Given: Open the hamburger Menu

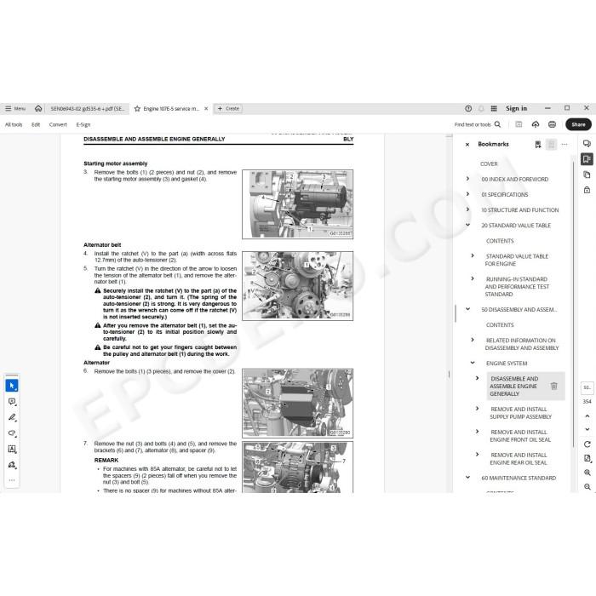Looking at the screenshot, I should (15, 109).
